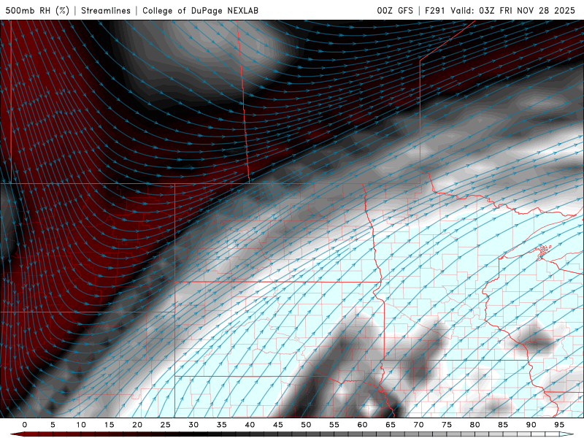
Task: Click the "Streamlines" label in header
Action: click(x=106, y=10)
